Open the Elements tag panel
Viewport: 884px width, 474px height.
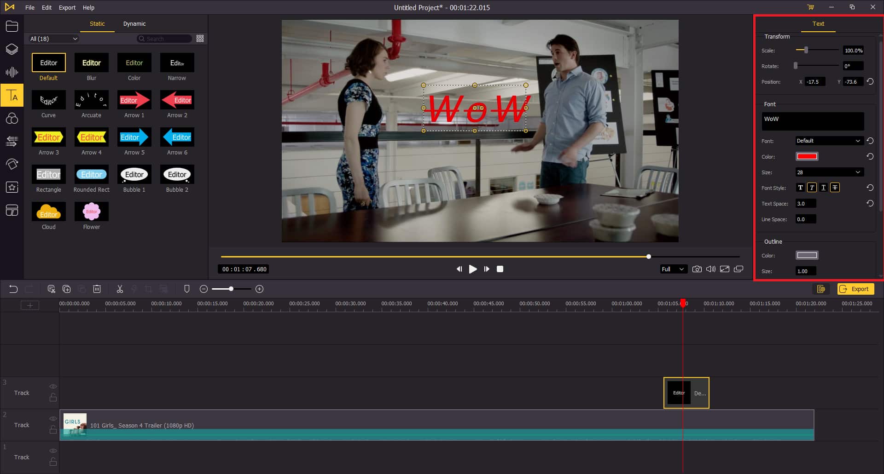12,164
